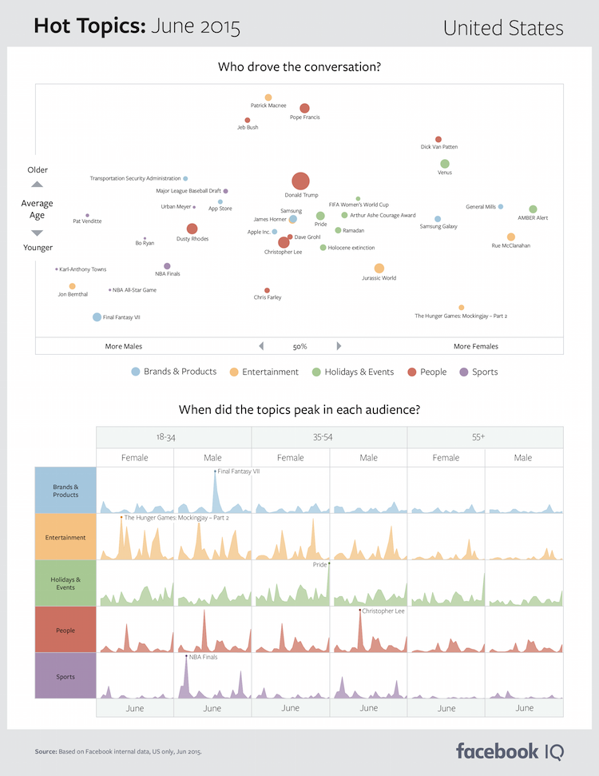Viewport: 599px width, 776px height.
Task: Toggle the Sports legend item
Action: (x=478, y=372)
